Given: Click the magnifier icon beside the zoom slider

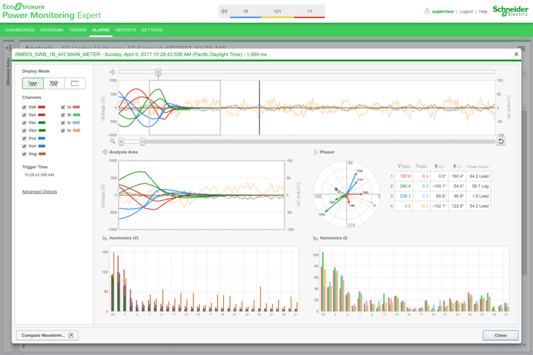Looking at the screenshot, I should coord(113,140).
